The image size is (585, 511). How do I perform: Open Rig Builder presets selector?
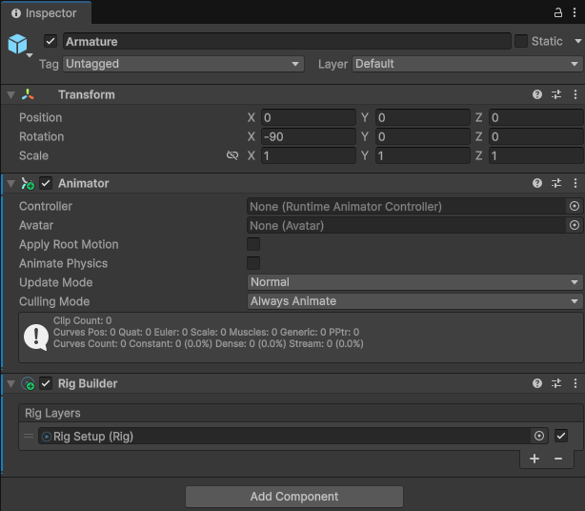(x=556, y=383)
